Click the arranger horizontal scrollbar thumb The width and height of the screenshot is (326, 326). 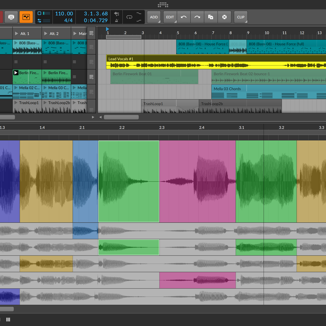[x=121, y=117]
